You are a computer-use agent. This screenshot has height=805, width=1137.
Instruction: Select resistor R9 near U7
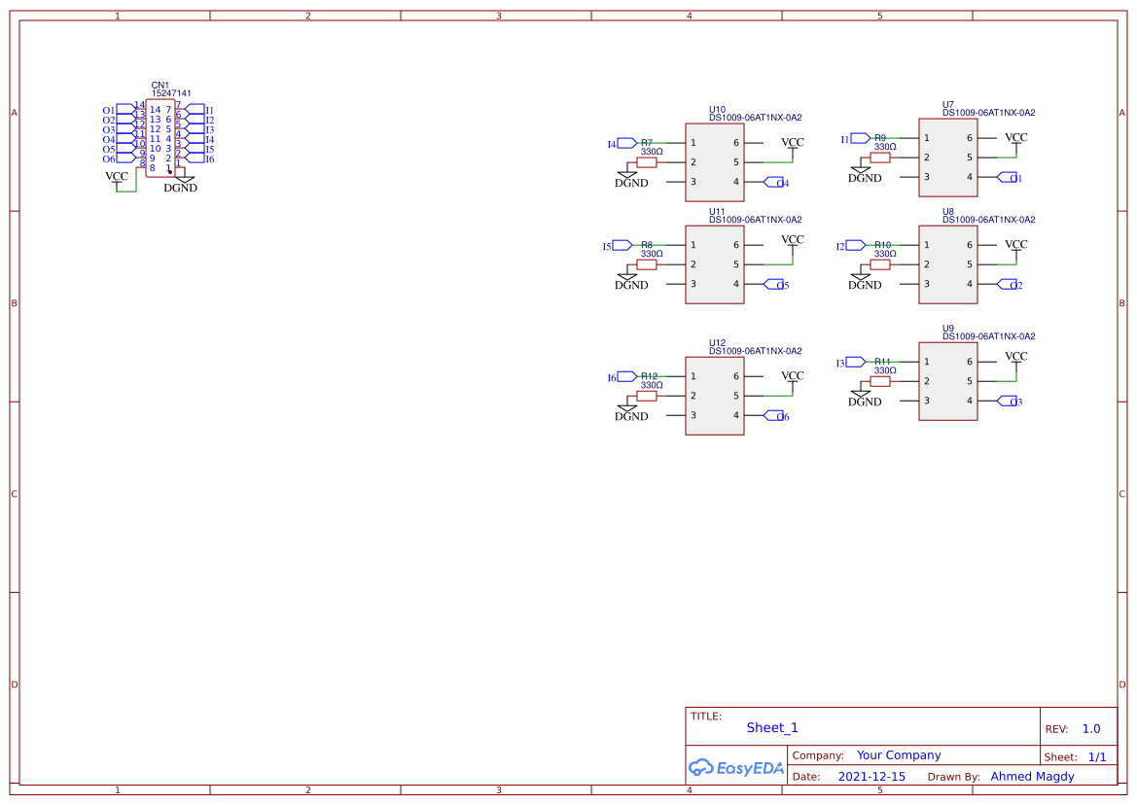(x=880, y=157)
